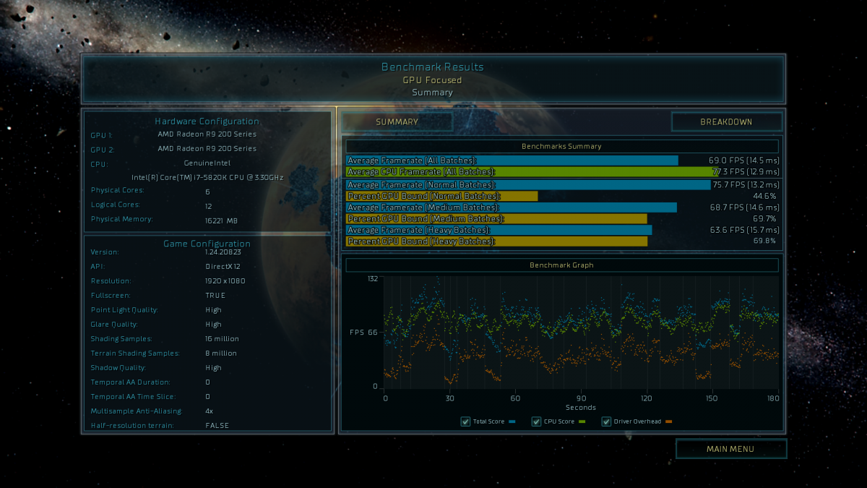Click the Seconds axis label
The width and height of the screenshot is (867, 488).
[581, 408]
